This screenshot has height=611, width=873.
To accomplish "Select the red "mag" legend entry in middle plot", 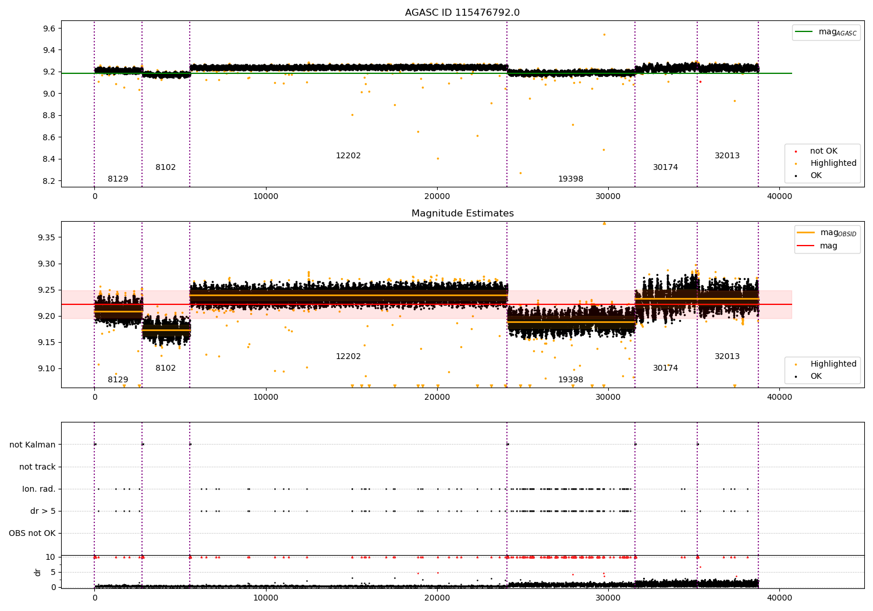I will [818, 246].
